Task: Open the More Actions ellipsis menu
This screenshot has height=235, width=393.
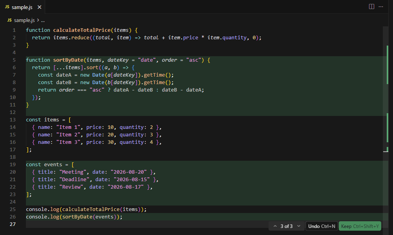Action: 381,7
